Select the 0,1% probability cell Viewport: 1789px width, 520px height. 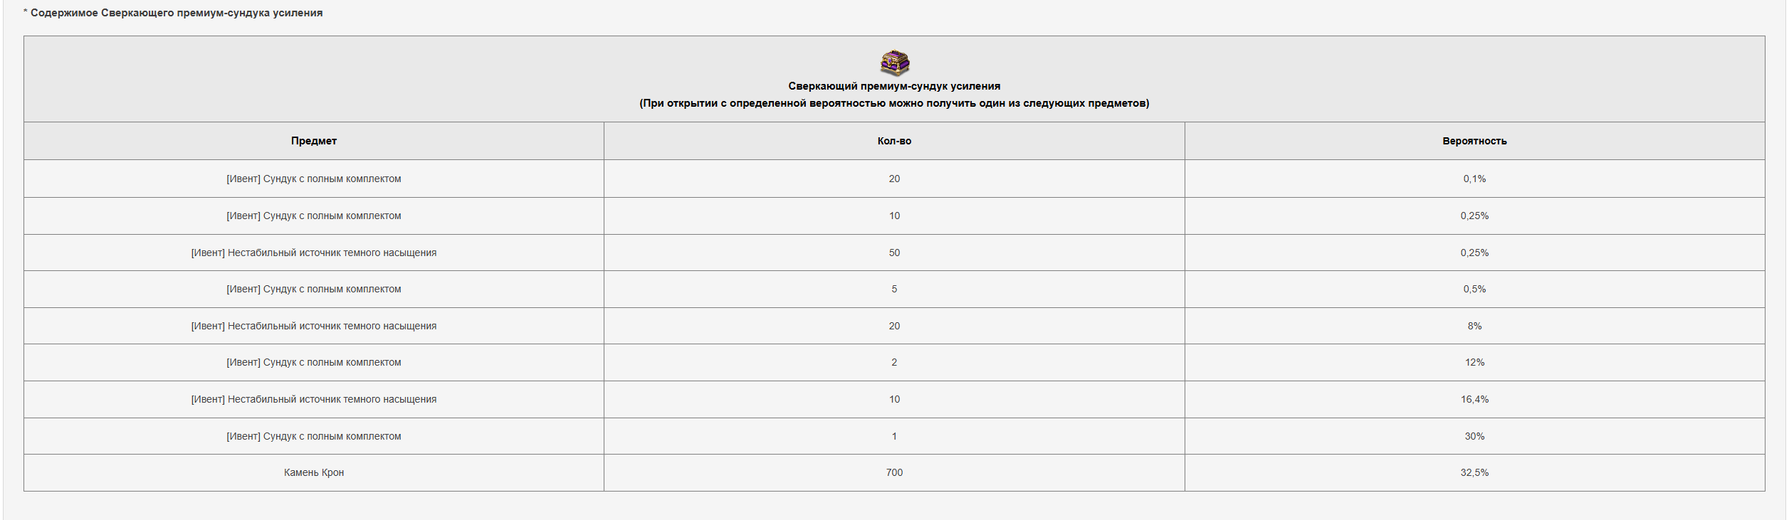coord(1474,179)
